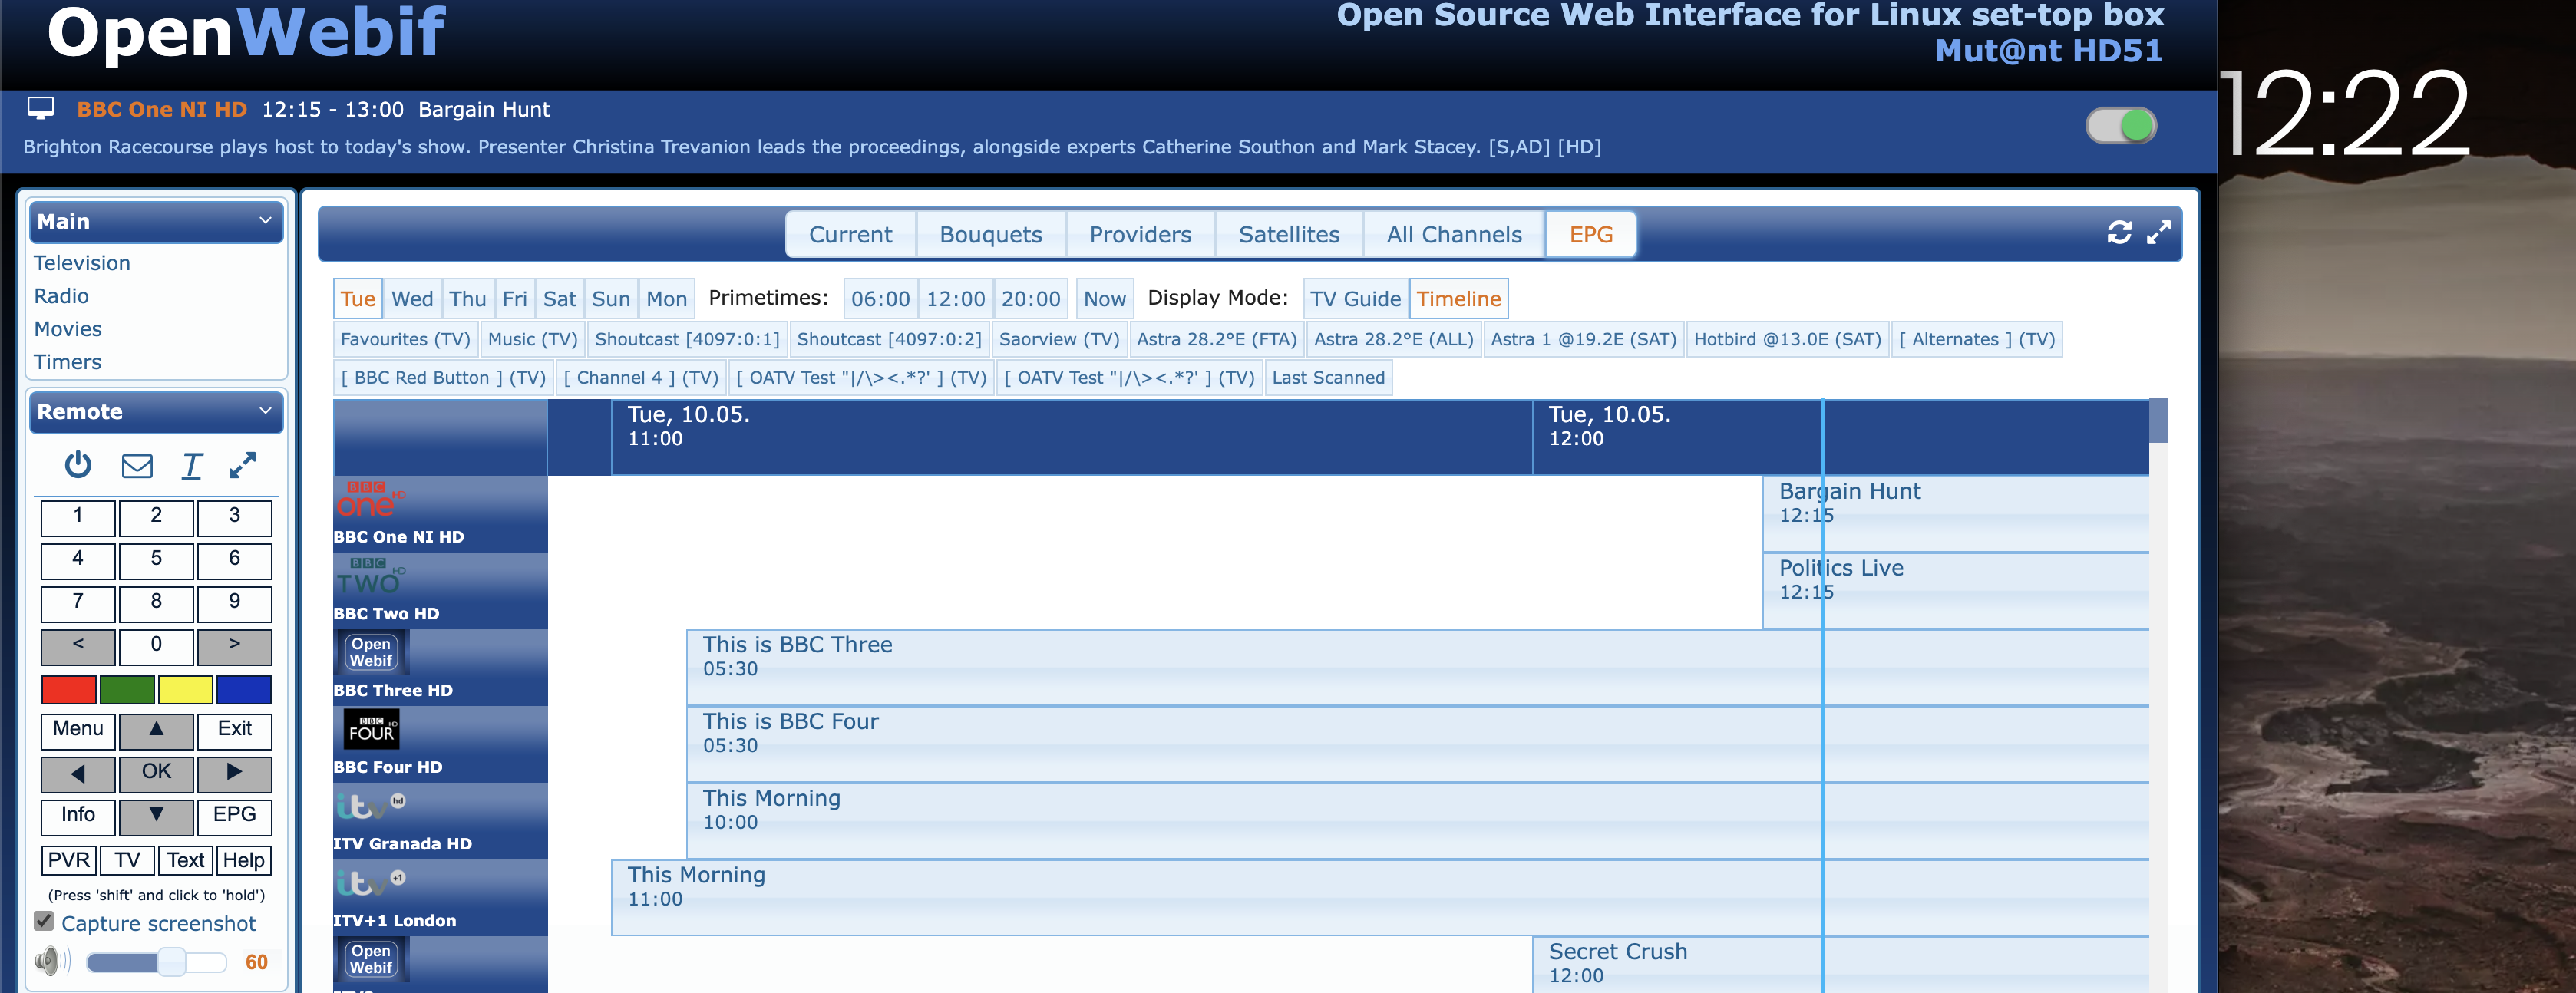Click the send text icon on the remote
The height and width of the screenshot is (993, 2576).
[192, 465]
